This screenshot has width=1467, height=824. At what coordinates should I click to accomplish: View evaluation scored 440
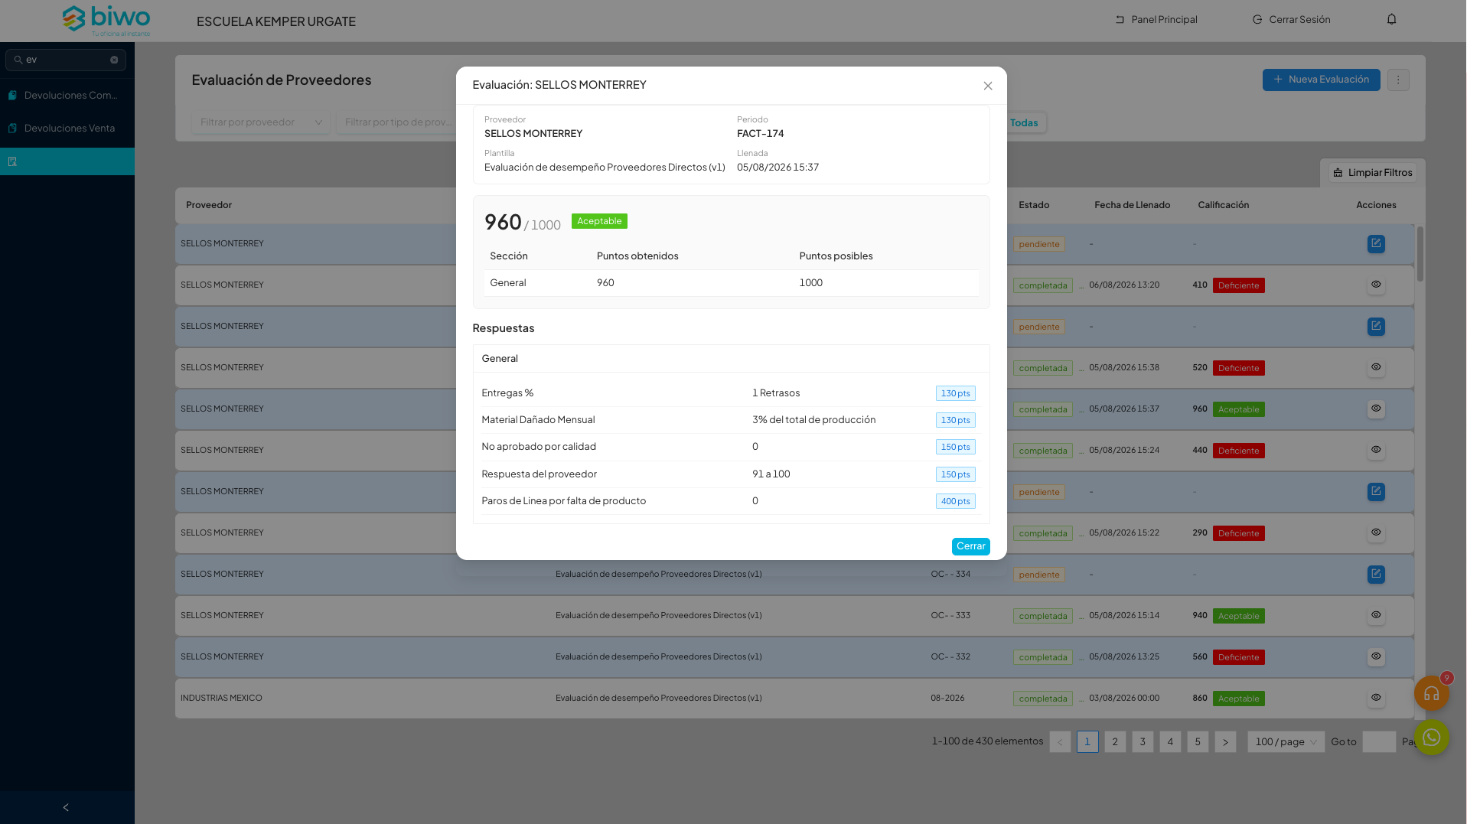click(x=1376, y=450)
